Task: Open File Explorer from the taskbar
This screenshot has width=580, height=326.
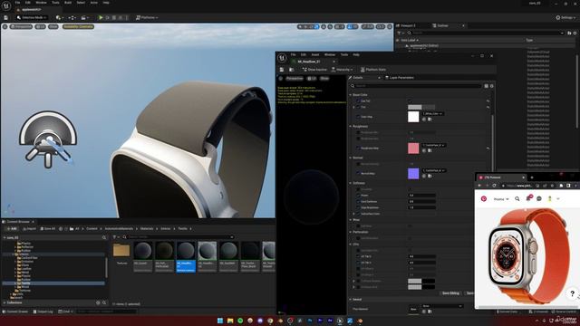Action: point(230,321)
